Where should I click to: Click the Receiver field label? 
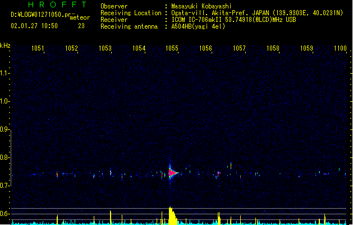(x=114, y=20)
